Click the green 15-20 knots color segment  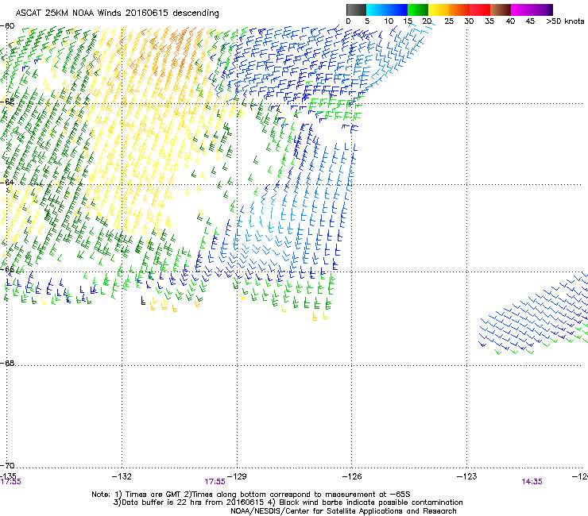click(x=418, y=10)
